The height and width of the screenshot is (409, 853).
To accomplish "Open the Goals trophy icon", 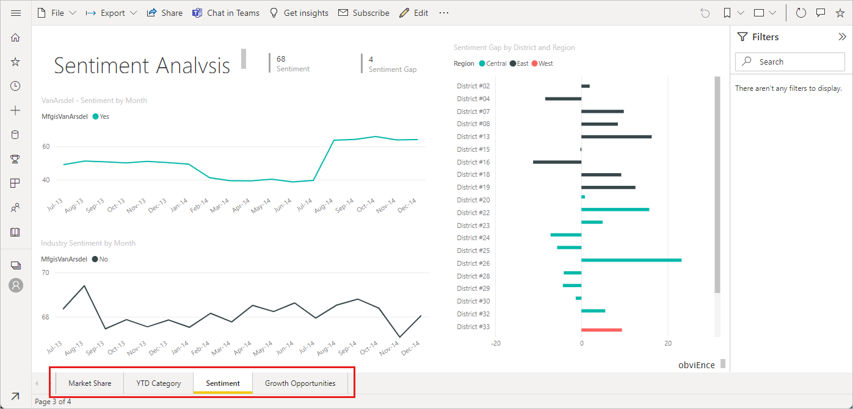I will 16,159.
